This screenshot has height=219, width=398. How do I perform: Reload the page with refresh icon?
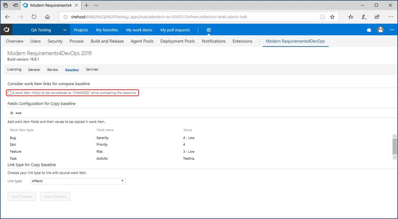point(34,17)
